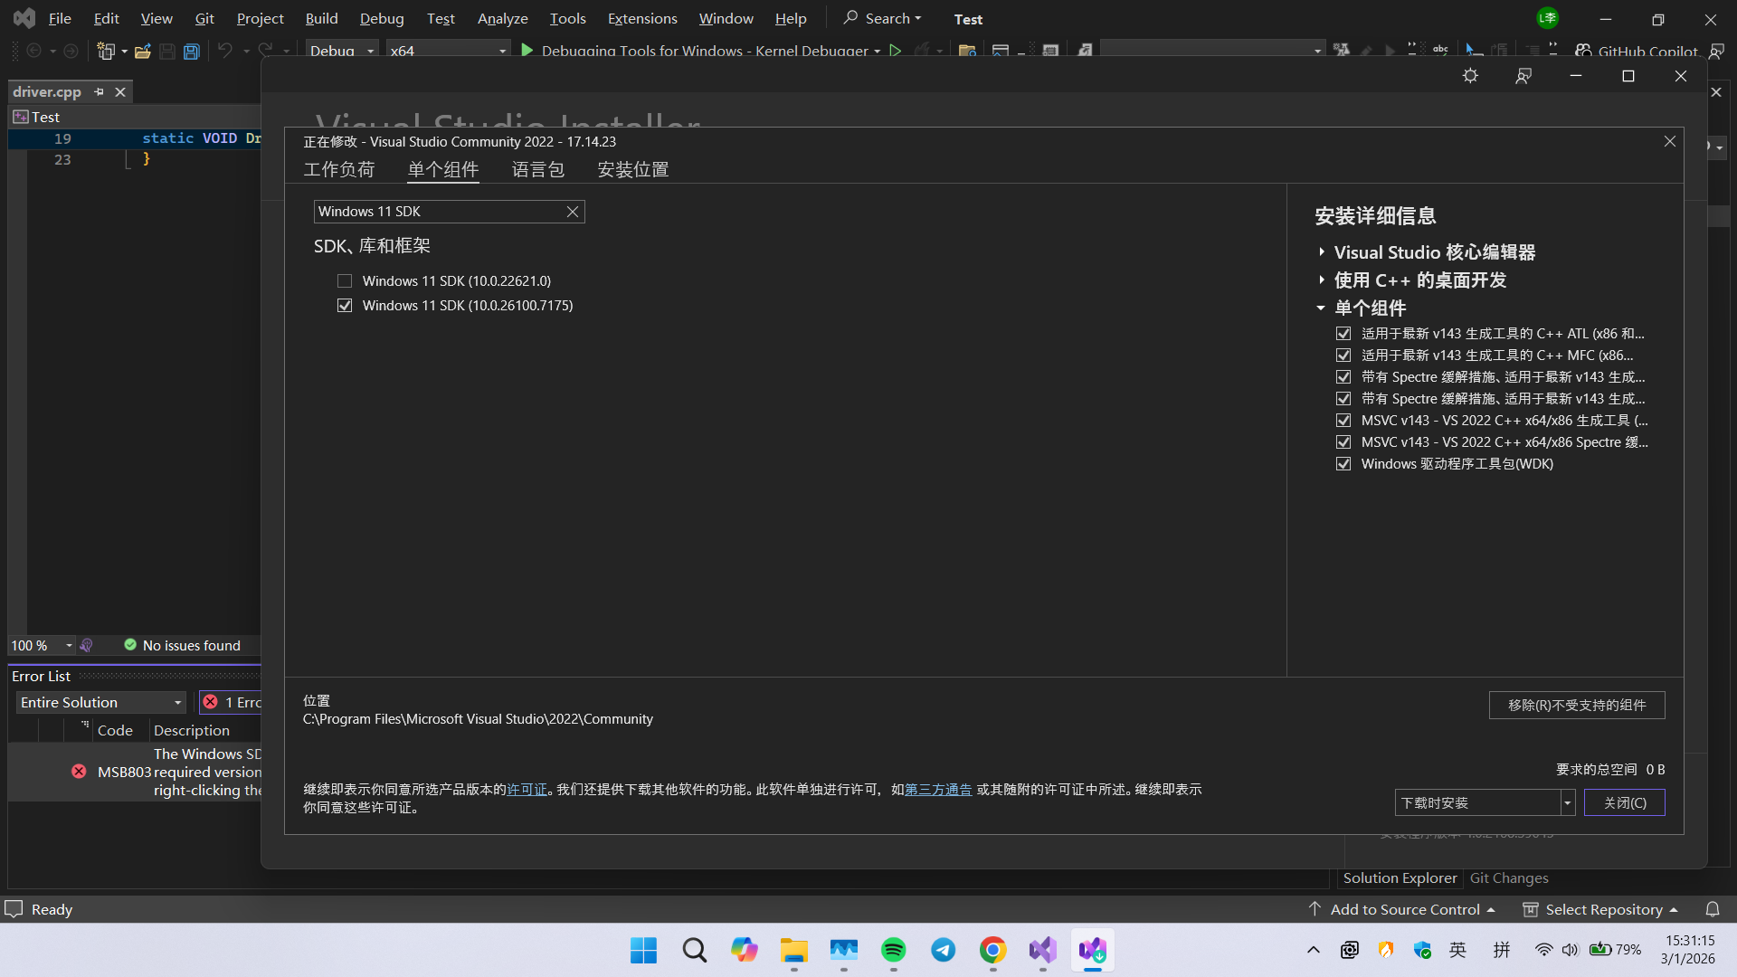Open the 许可证 license link
Screen dimensions: 1737x977
(527, 790)
